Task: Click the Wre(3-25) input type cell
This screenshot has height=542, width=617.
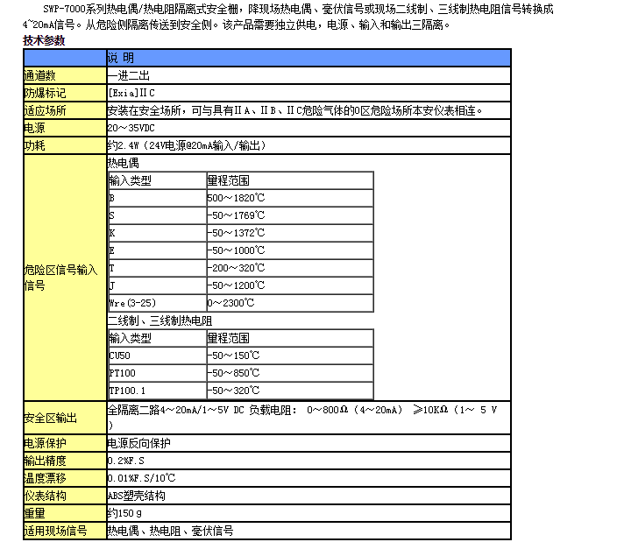Action: pos(133,303)
